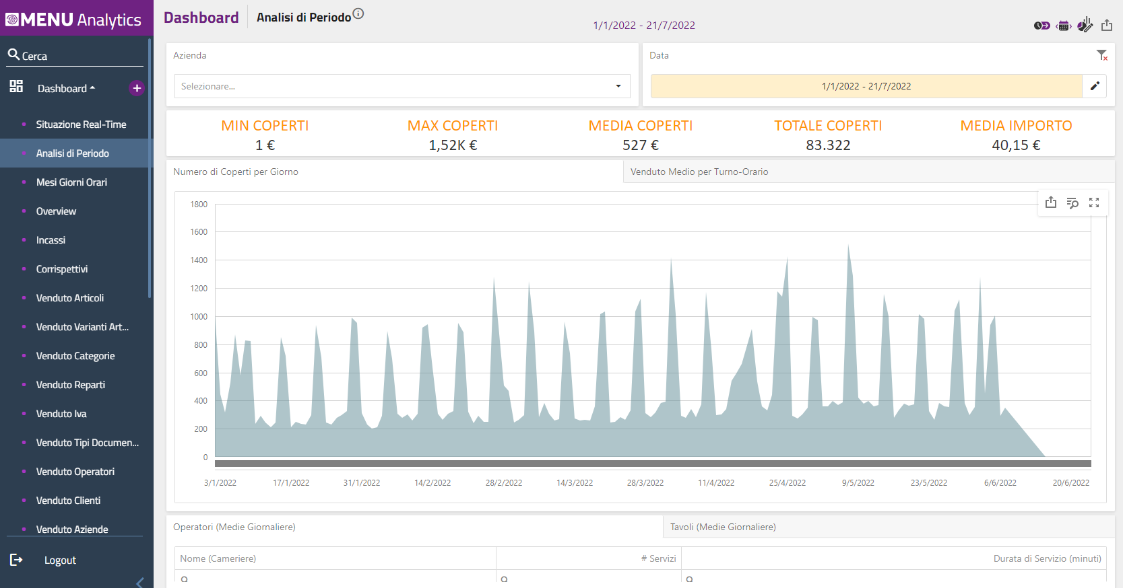Viewport: 1123px width, 588px height.
Task: Click the purple plus button next to Dashboard
Action: click(x=137, y=88)
